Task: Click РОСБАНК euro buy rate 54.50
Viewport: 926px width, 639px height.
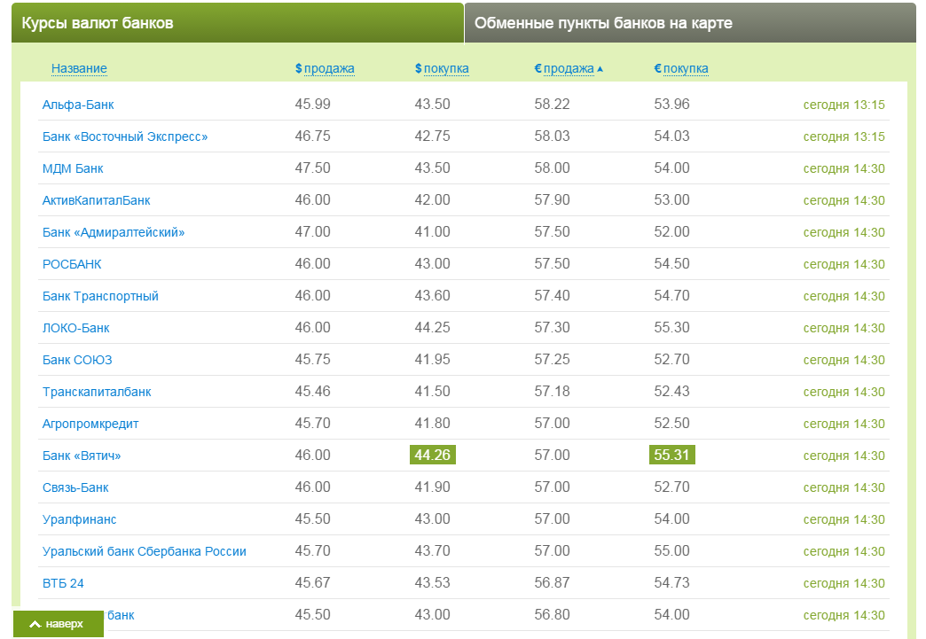Action: [x=671, y=264]
